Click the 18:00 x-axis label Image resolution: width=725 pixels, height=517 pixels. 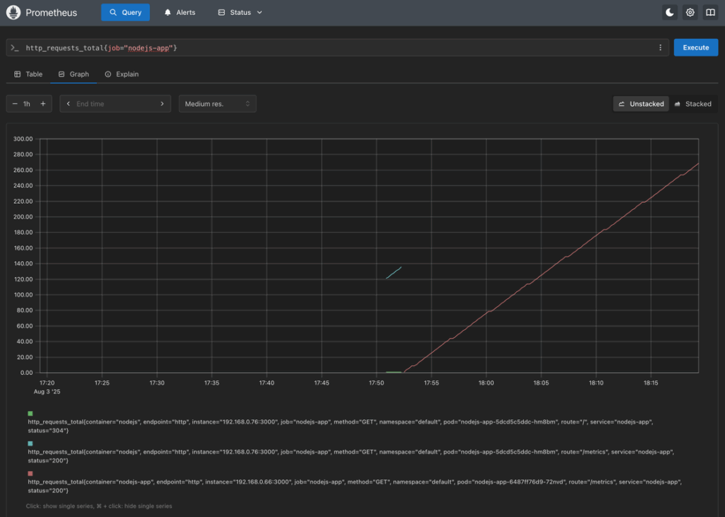486,383
